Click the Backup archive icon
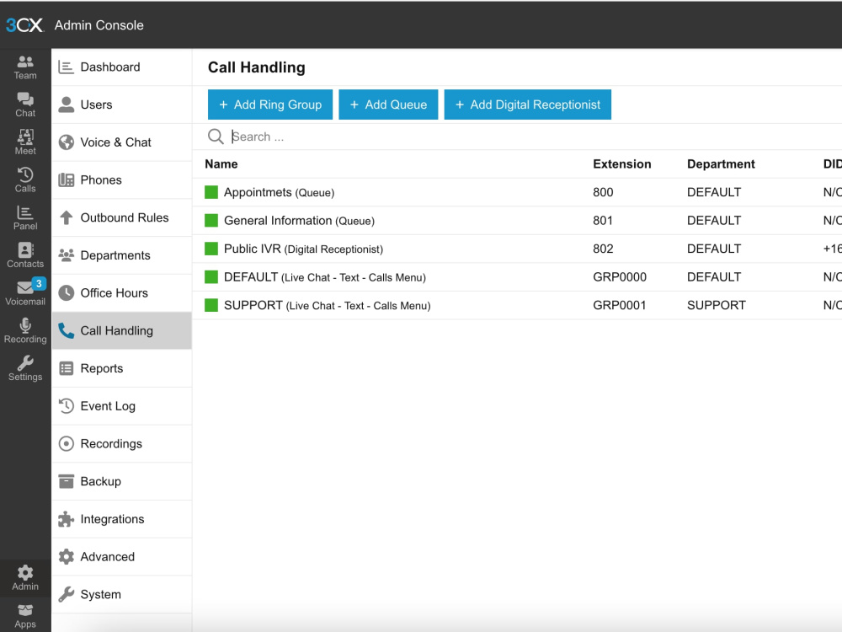Image resolution: width=842 pixels, height=632 pixels. point(66,481)
